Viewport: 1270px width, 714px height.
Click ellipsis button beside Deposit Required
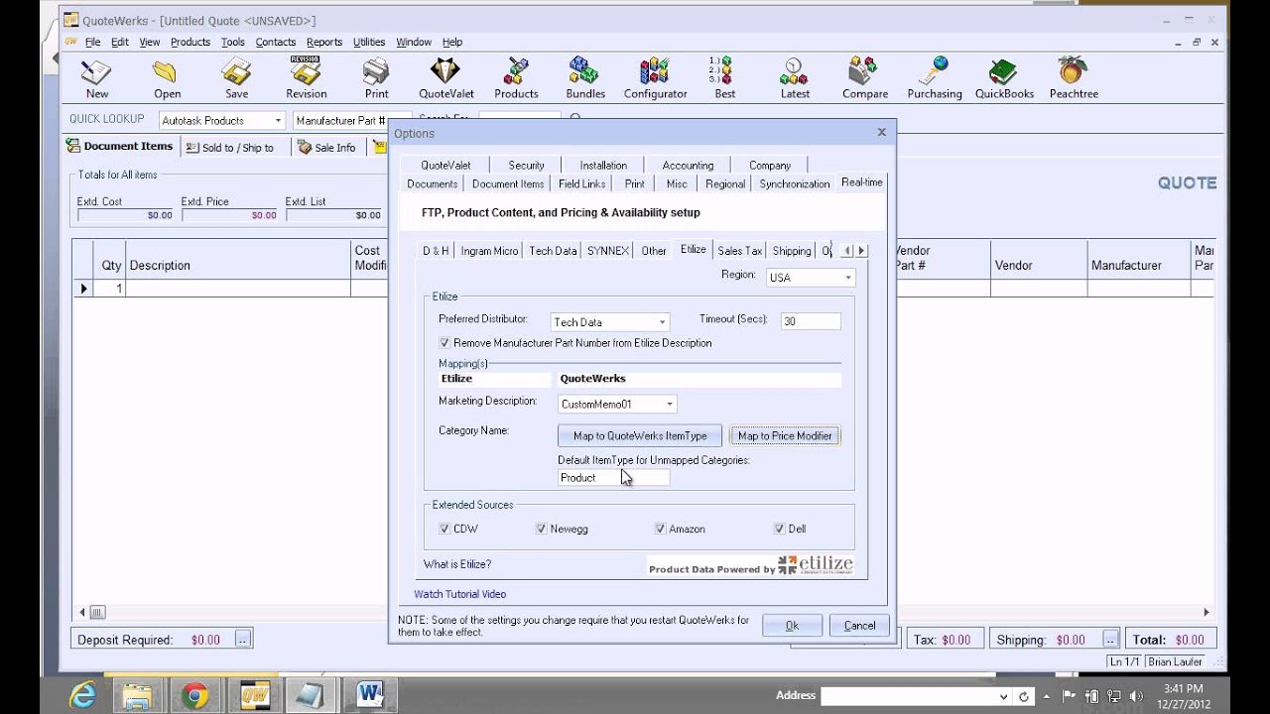point(243,640)
